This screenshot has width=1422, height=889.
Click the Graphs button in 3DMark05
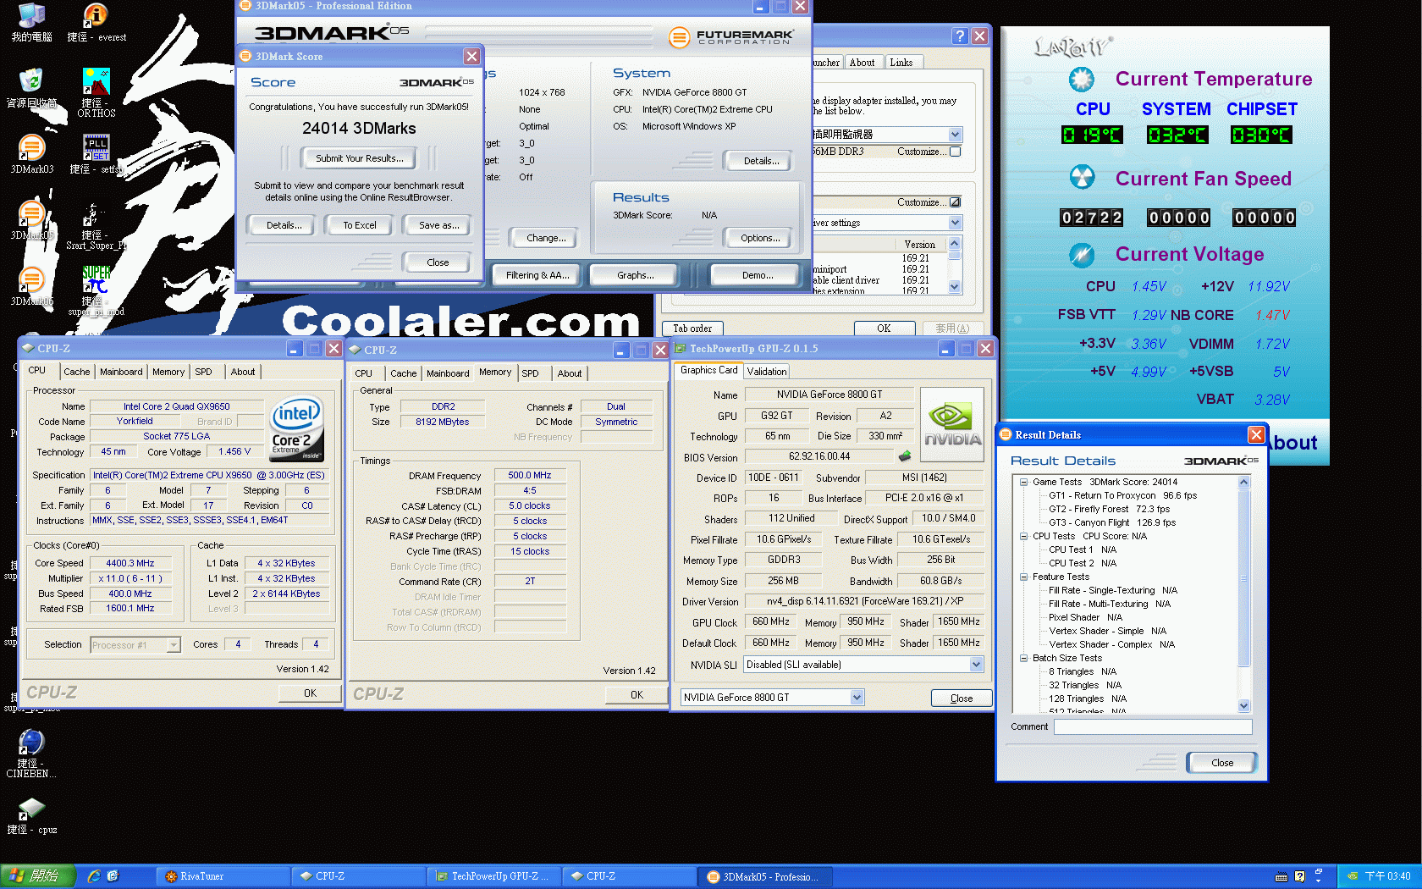point(636,275)
